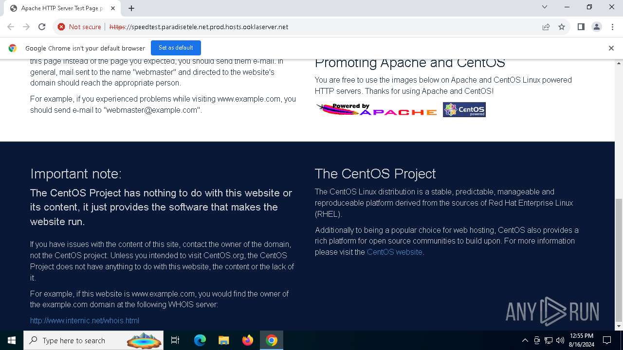Click the volume speaker tray icon
The height and width of the screenshot is (350, 623).
(560, 340)
